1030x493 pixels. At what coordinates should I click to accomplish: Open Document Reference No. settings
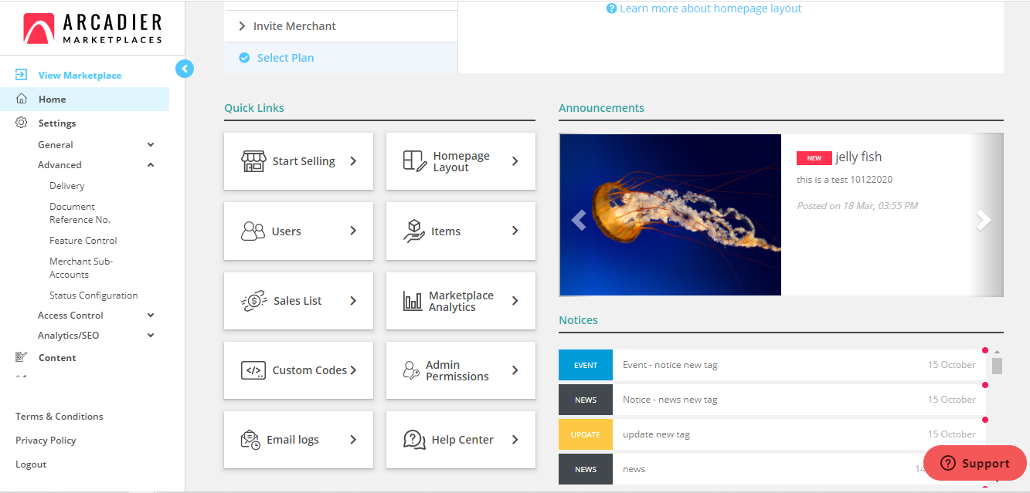80,213
